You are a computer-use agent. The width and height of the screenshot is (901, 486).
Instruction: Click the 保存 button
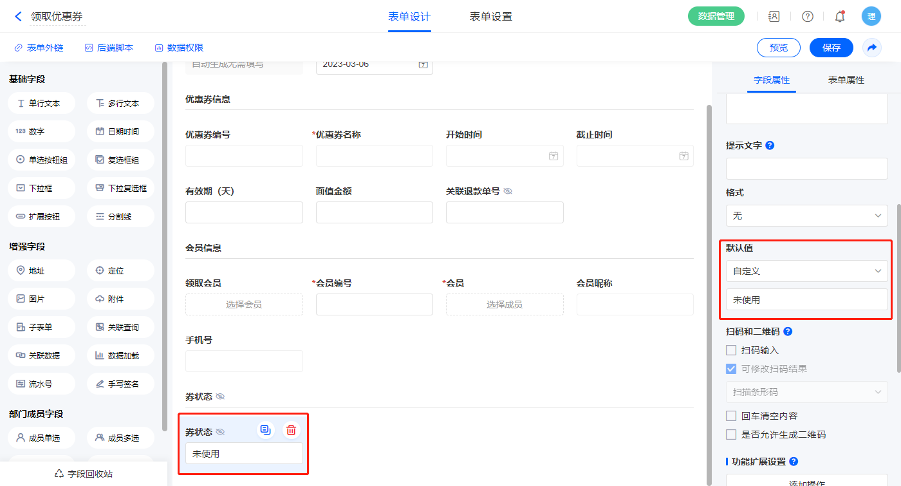[x=831, y=48]
